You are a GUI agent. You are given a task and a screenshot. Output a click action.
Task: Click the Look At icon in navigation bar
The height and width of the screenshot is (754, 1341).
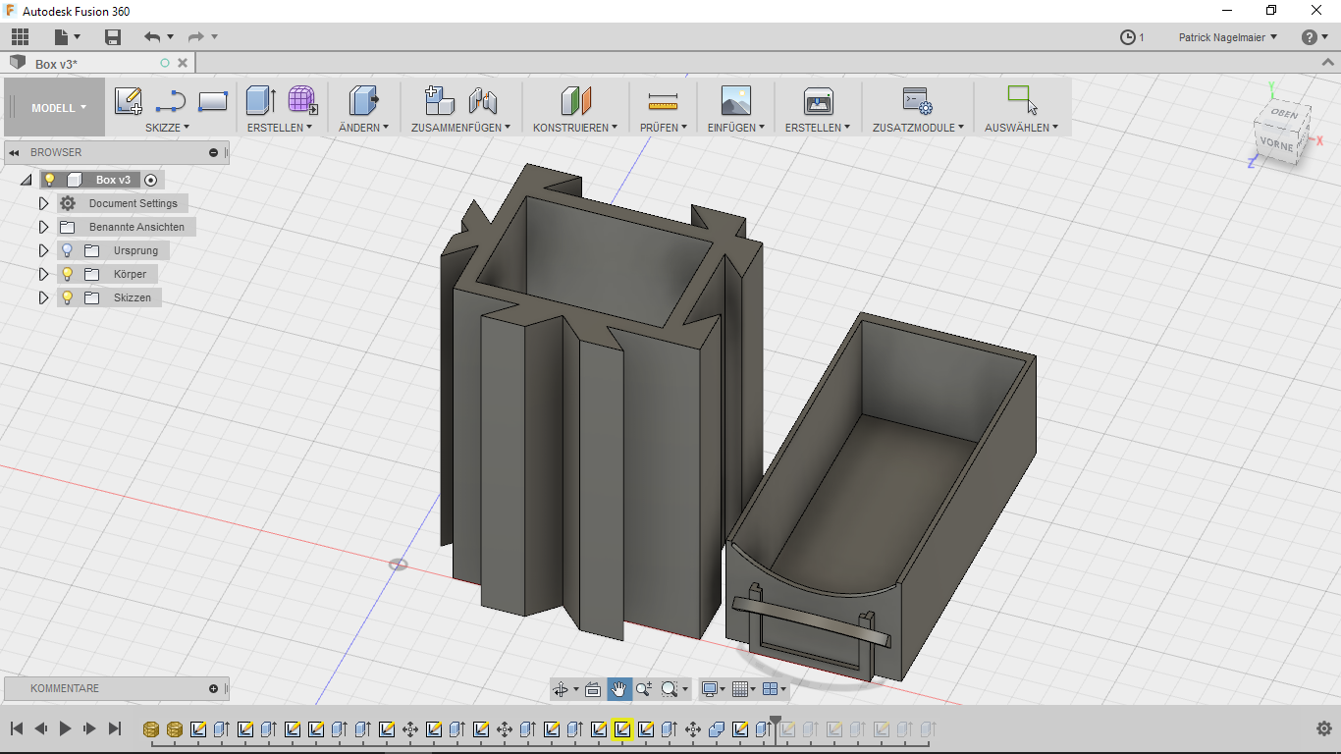tap(593, 689)
